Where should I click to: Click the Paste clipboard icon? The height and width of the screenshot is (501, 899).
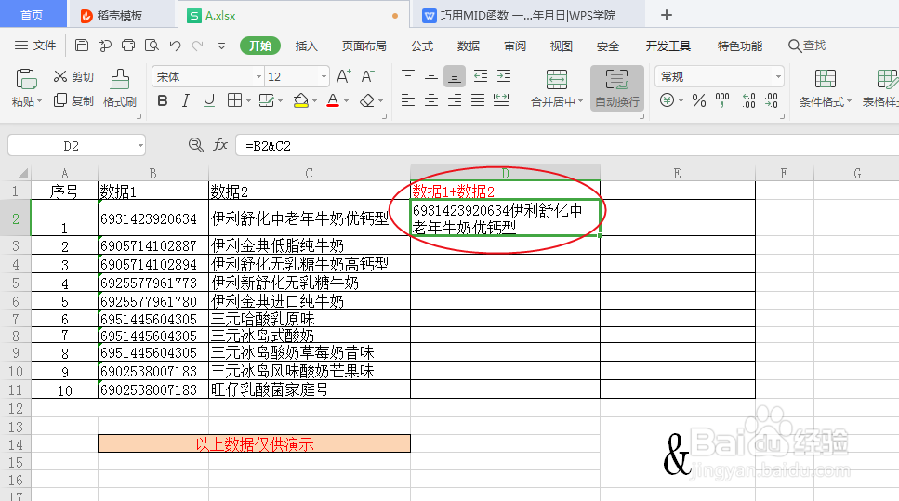(26, 79)
